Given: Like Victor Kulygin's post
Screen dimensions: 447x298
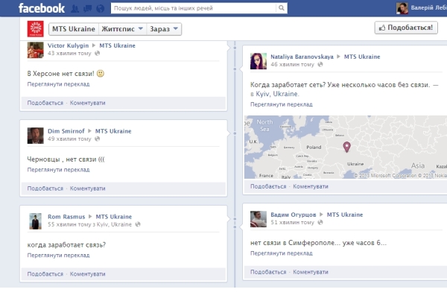Looking at the screenshot, I should (45, 103).
